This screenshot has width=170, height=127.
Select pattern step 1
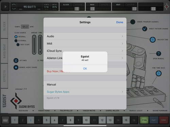click(x=15, y=120)
